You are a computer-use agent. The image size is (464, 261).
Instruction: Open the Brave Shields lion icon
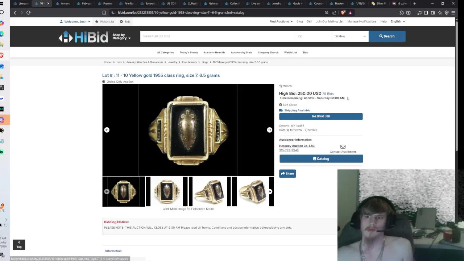(x=343, y=13)
